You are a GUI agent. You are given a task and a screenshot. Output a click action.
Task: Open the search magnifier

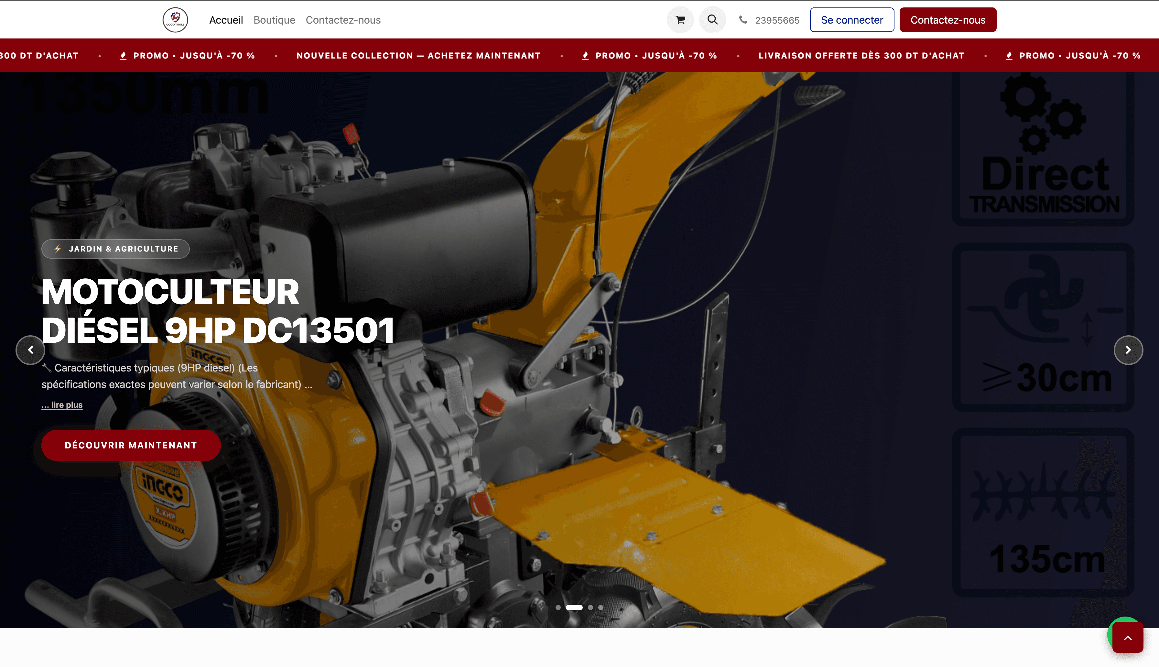(712, 20)
